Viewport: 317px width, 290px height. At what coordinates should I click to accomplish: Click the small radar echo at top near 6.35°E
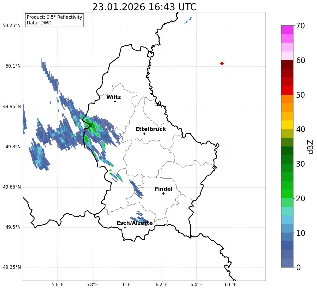pos(188,20)
